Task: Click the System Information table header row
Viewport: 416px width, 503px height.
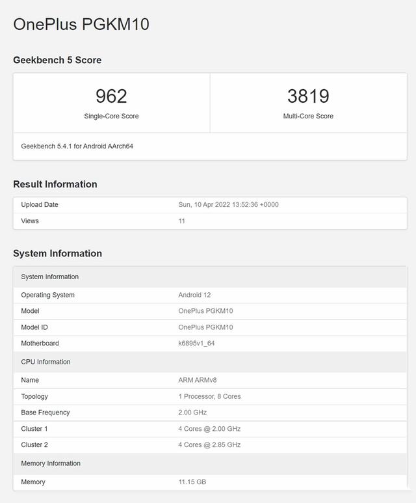Action: tap(210, 277)
